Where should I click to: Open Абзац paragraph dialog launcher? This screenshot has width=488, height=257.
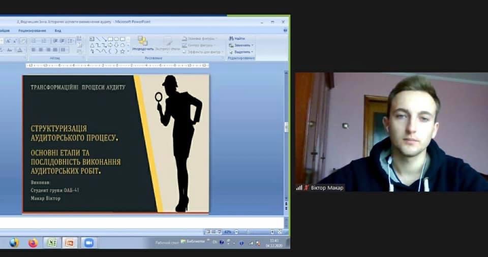tap(83, 58)
